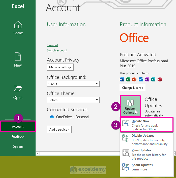The width and height of the screenshot is (176, 178).
Task: Click the Switch account link
Action: (57, 50)
